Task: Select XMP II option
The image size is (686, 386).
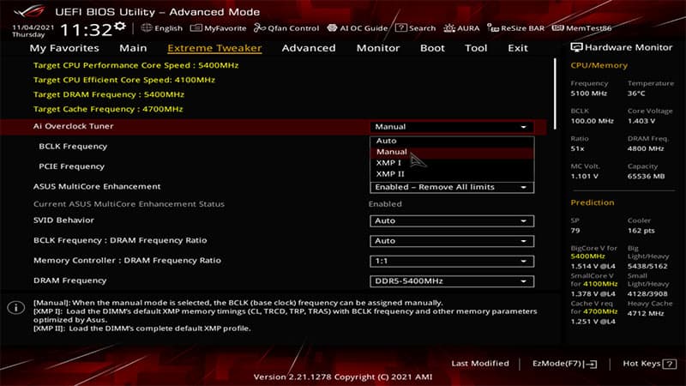Action: (x=452, y=174)
